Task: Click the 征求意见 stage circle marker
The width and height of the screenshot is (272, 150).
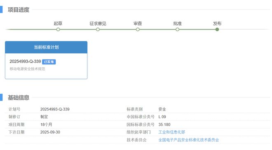Action: click(98, 30)
